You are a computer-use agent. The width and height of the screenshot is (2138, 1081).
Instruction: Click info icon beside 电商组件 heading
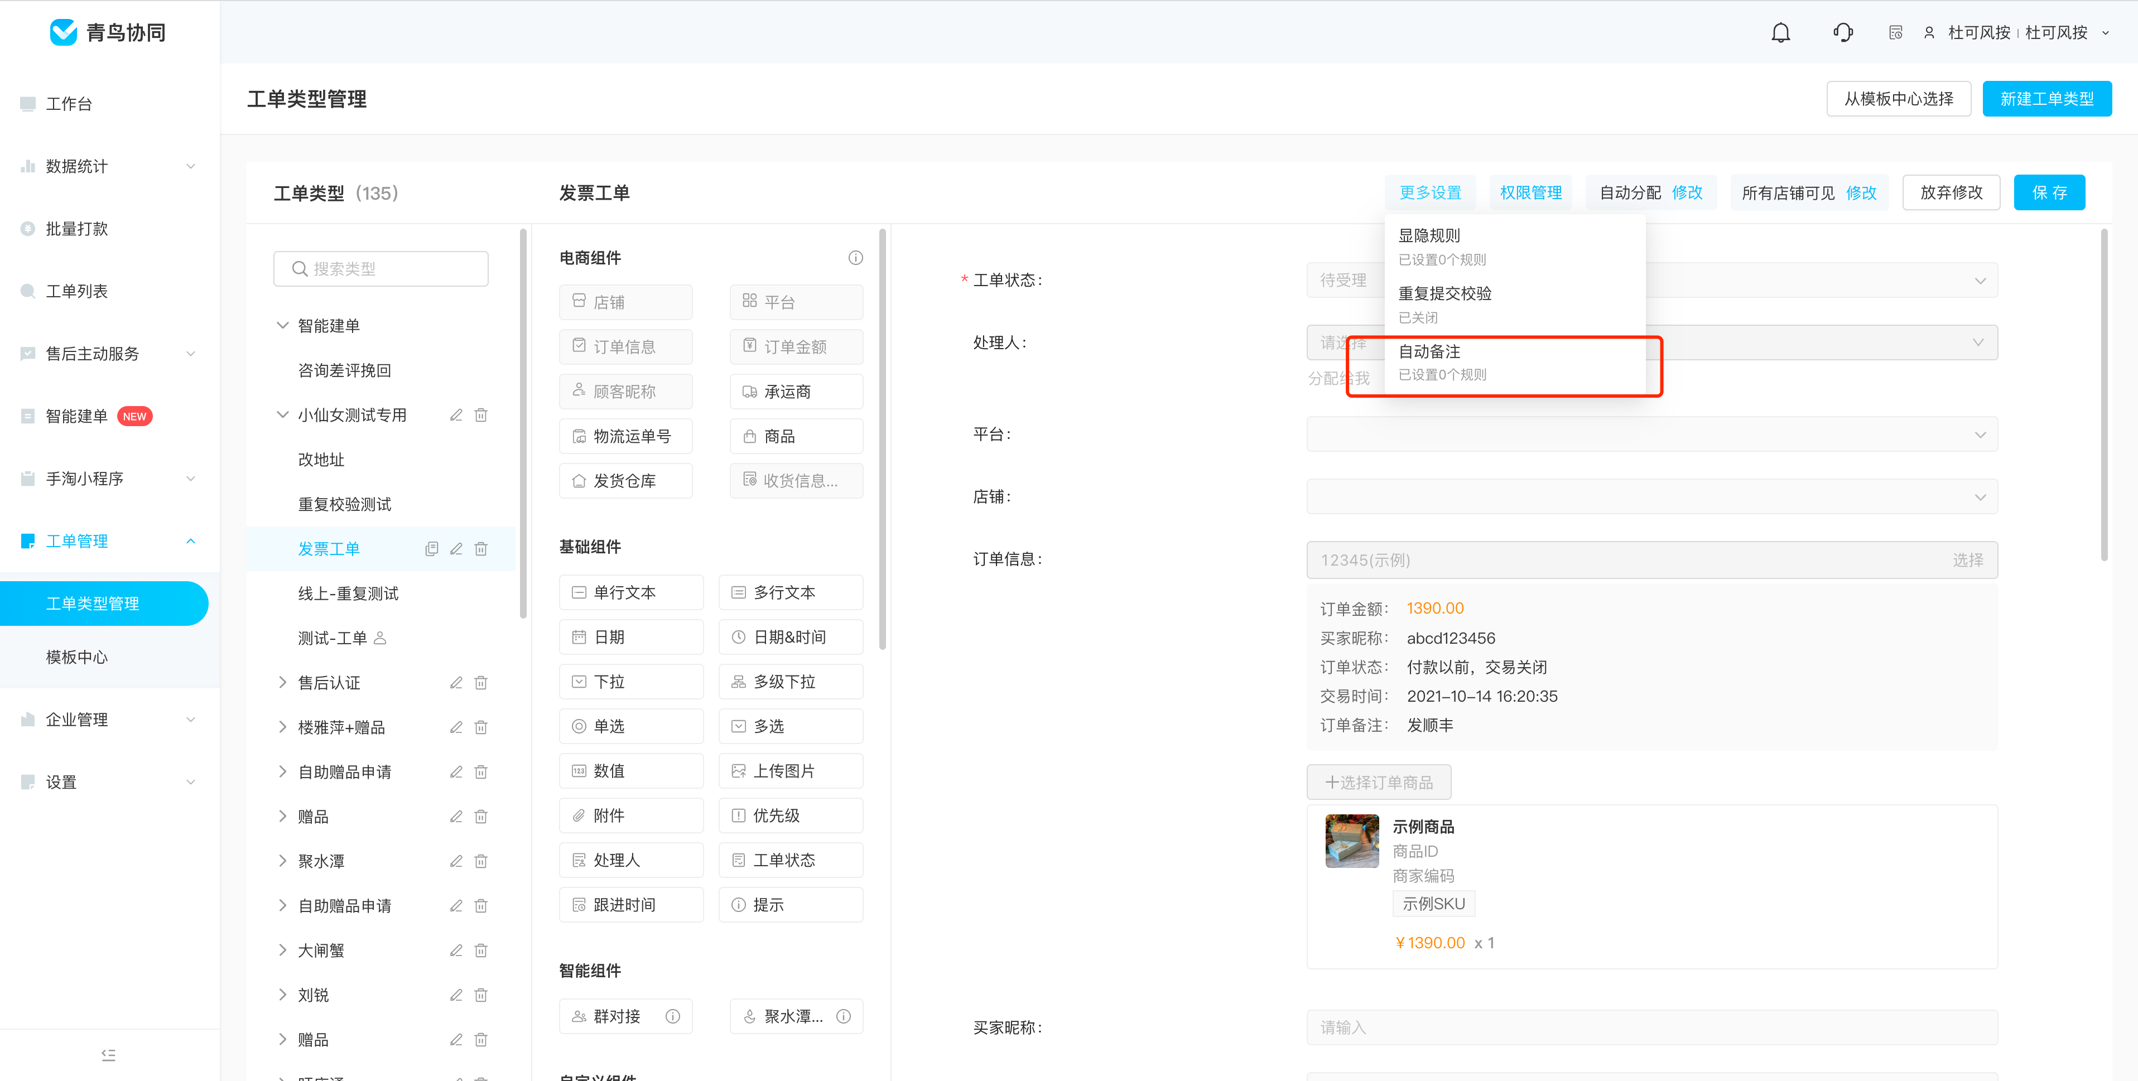tap(856, 258)
